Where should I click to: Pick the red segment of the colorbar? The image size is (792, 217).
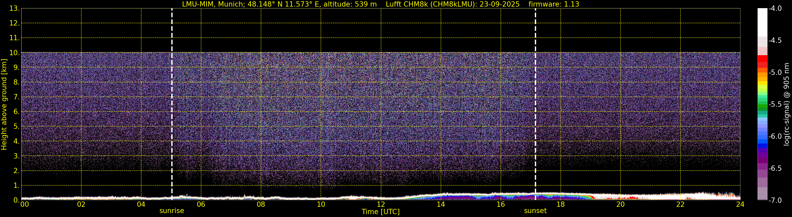pos(762,58)
